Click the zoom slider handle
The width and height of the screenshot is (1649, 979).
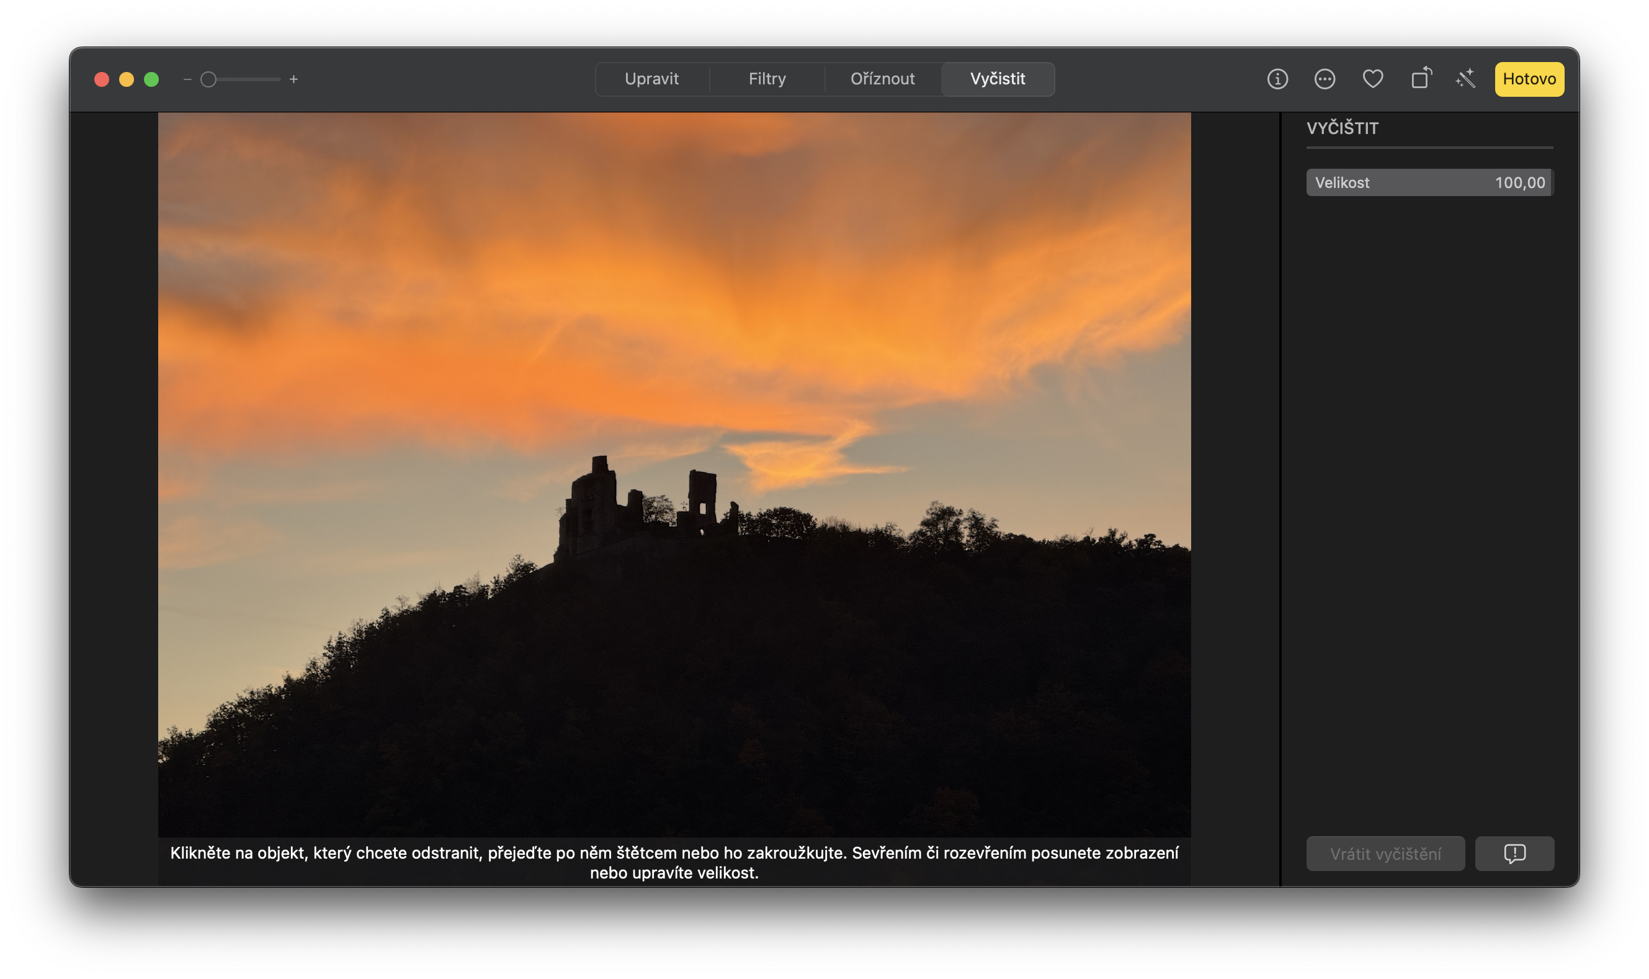209,79
